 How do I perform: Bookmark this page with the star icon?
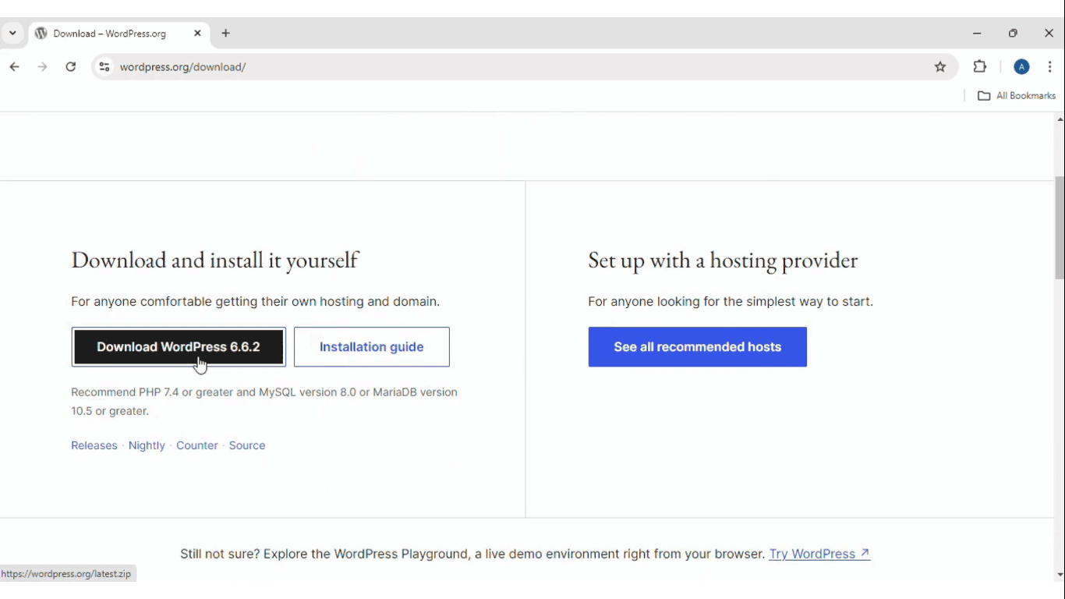940,67
